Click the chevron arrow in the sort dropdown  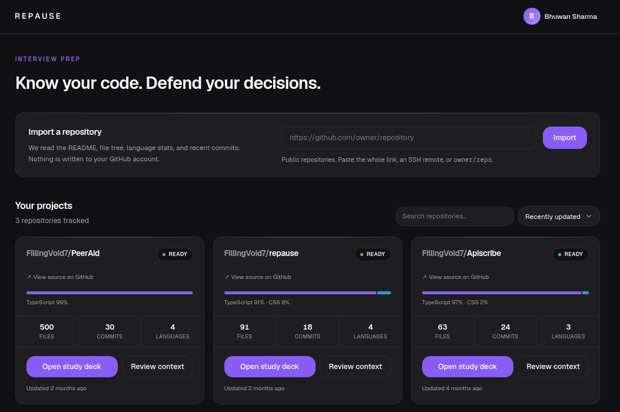point(589,216)
